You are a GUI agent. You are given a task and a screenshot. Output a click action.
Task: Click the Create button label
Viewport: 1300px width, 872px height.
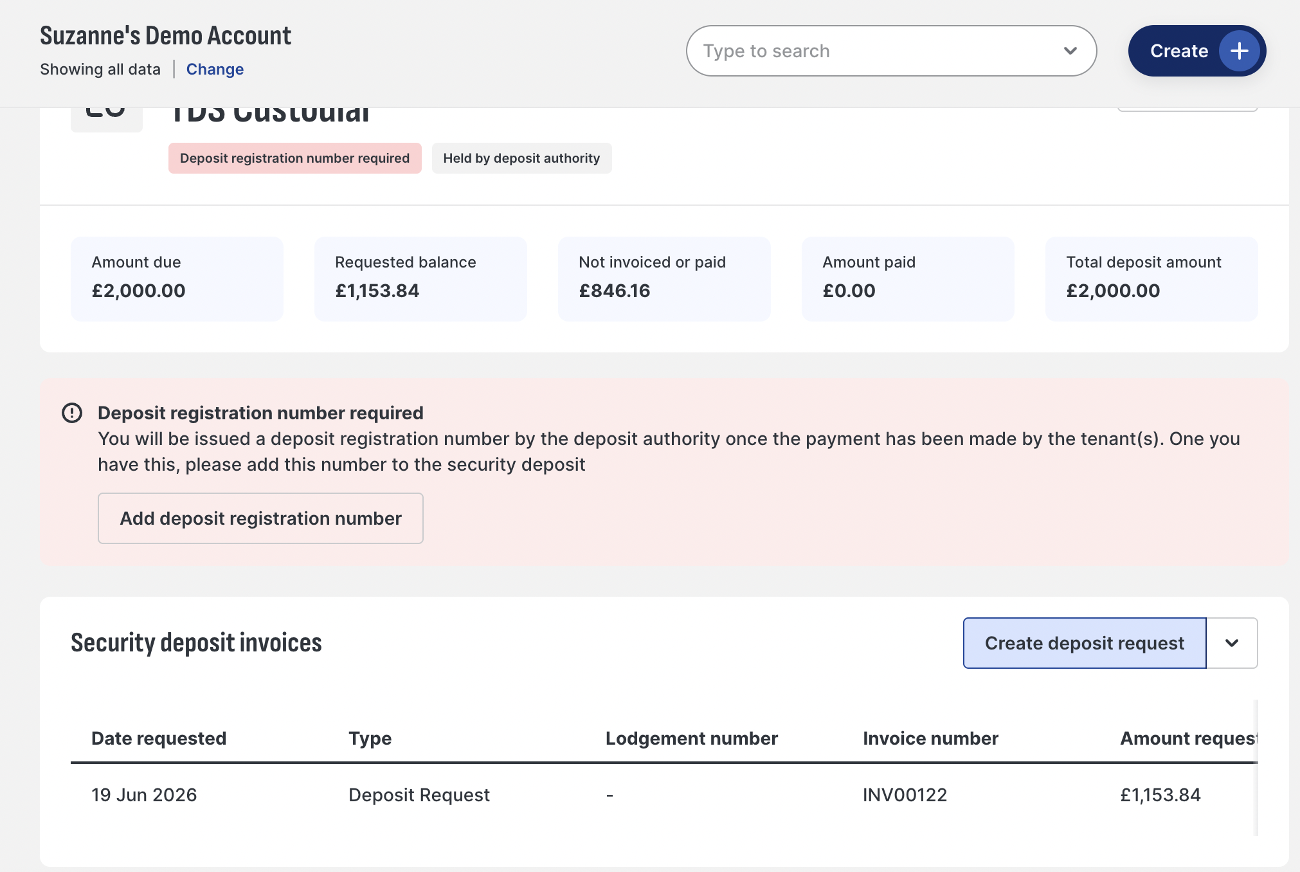pos(1179,51)
